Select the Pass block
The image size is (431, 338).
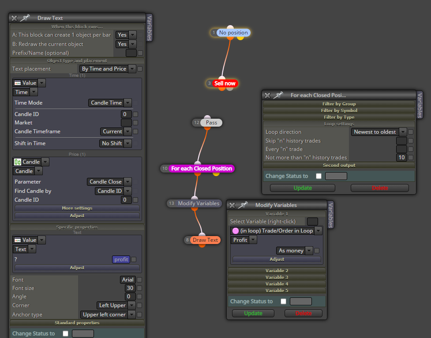pyautogui.click(x=211, y=123)
